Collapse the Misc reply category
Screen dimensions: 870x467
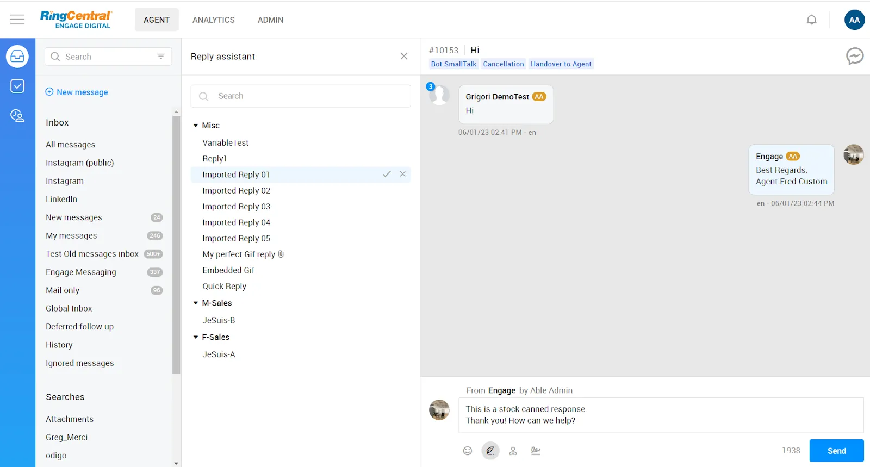(x=196, y=126)
